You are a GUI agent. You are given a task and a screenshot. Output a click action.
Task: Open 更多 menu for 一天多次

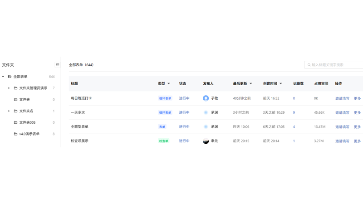pyautogui.click(x=357, y=112)
